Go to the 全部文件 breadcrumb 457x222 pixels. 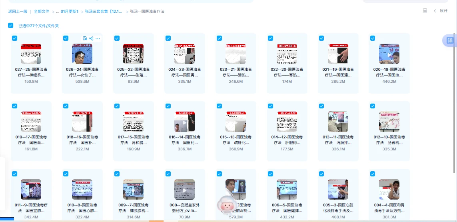42,12
